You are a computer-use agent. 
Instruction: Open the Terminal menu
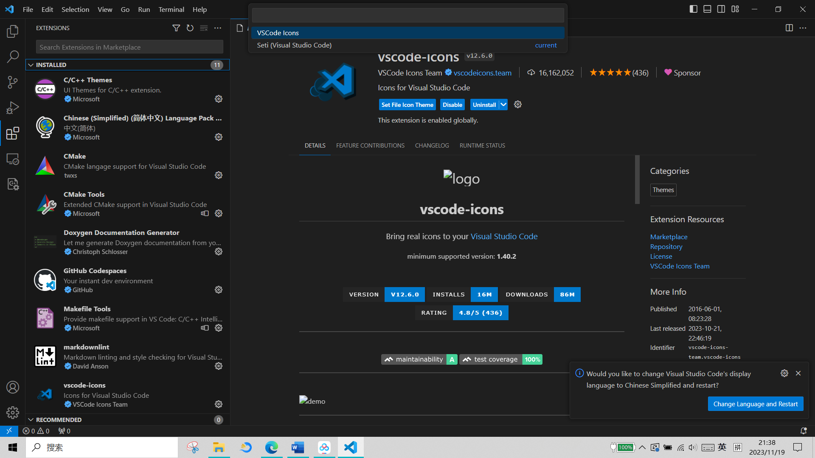click(x=171, y=9)
